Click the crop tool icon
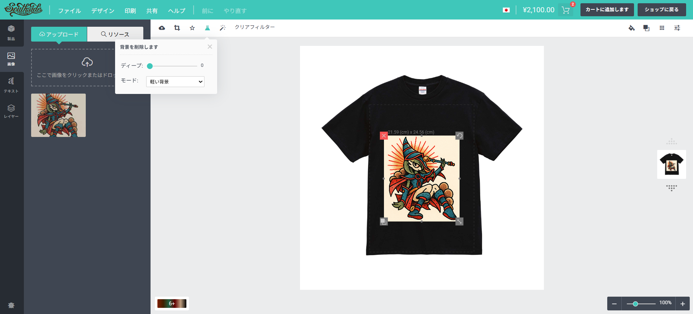Viewport: 693px width, 314px height. pos(177,28)
